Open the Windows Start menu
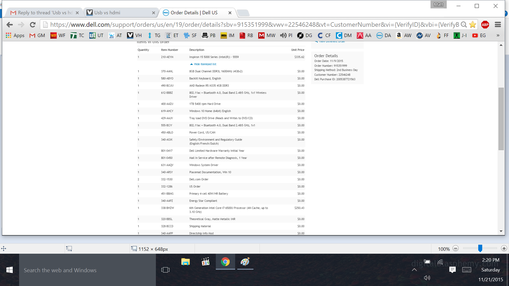Screen dimensions: 509x286 tap(10, 270)
